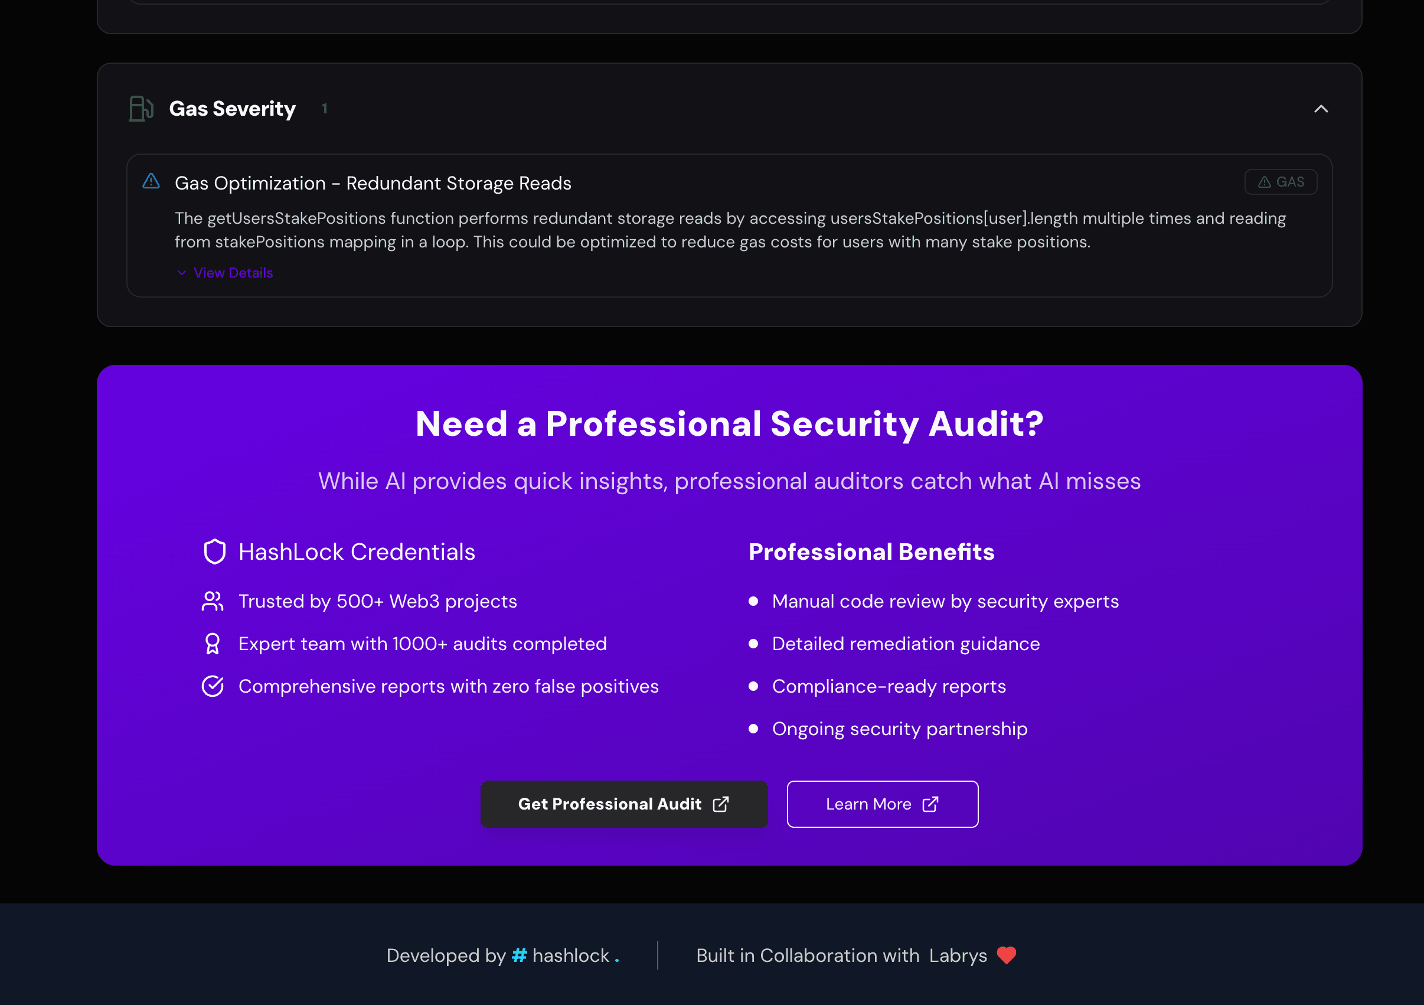Click the users icon beside Trusted by 500+
The image size is (1424, 1005).
pos(213,601)
